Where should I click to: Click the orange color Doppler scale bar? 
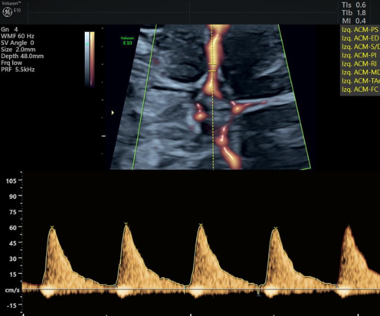point(92,59)
